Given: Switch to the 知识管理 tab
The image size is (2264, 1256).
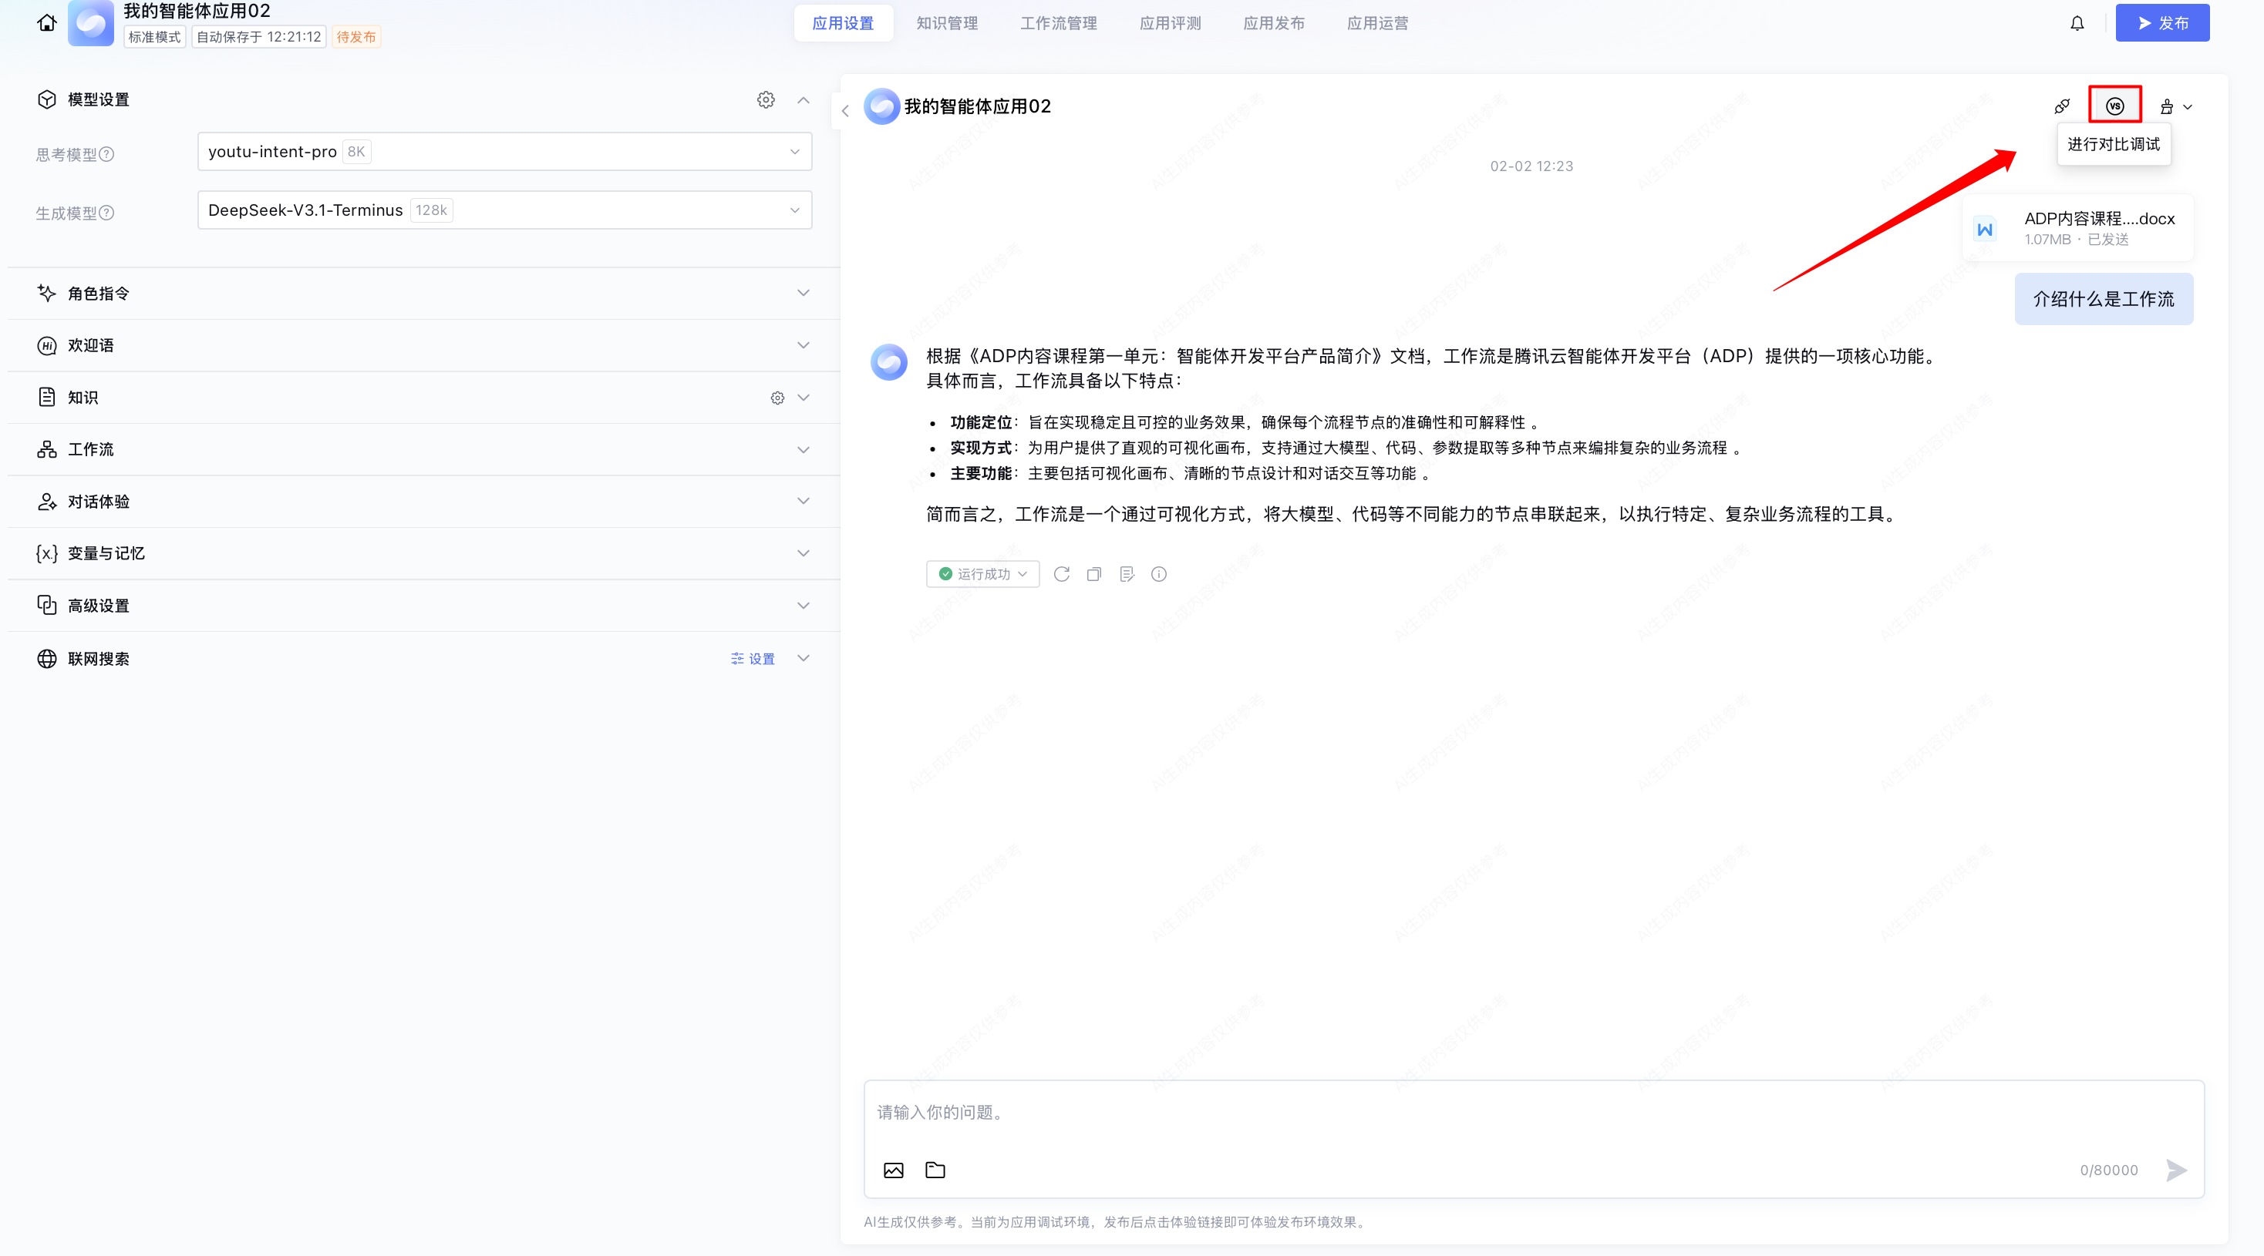Looking at the screenshot, I should (x=947, y=23).
